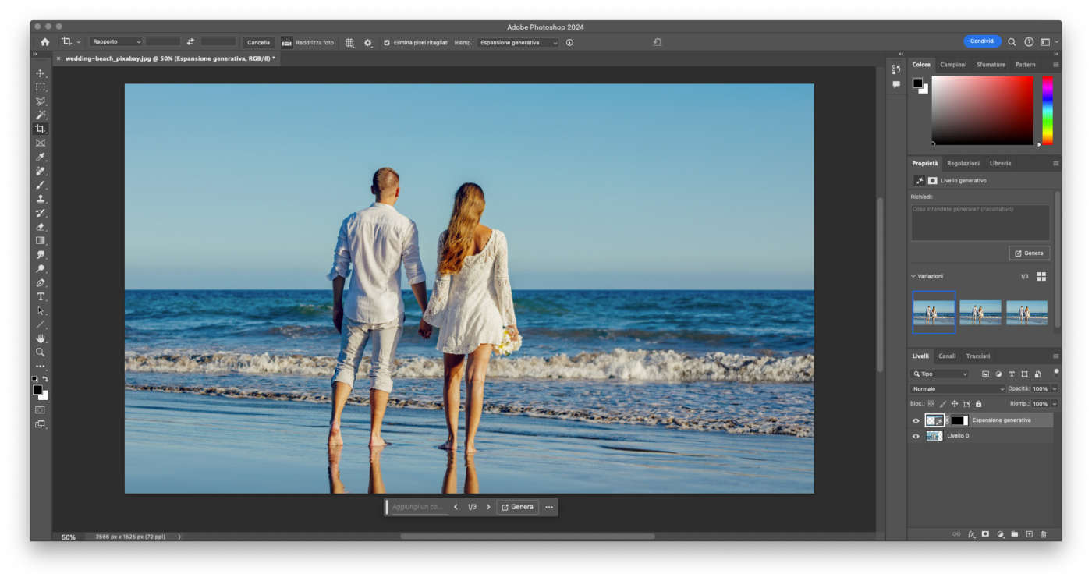Click the Raddrizza foto straighten icon
1092x581 pixels.
pos(287,42)
